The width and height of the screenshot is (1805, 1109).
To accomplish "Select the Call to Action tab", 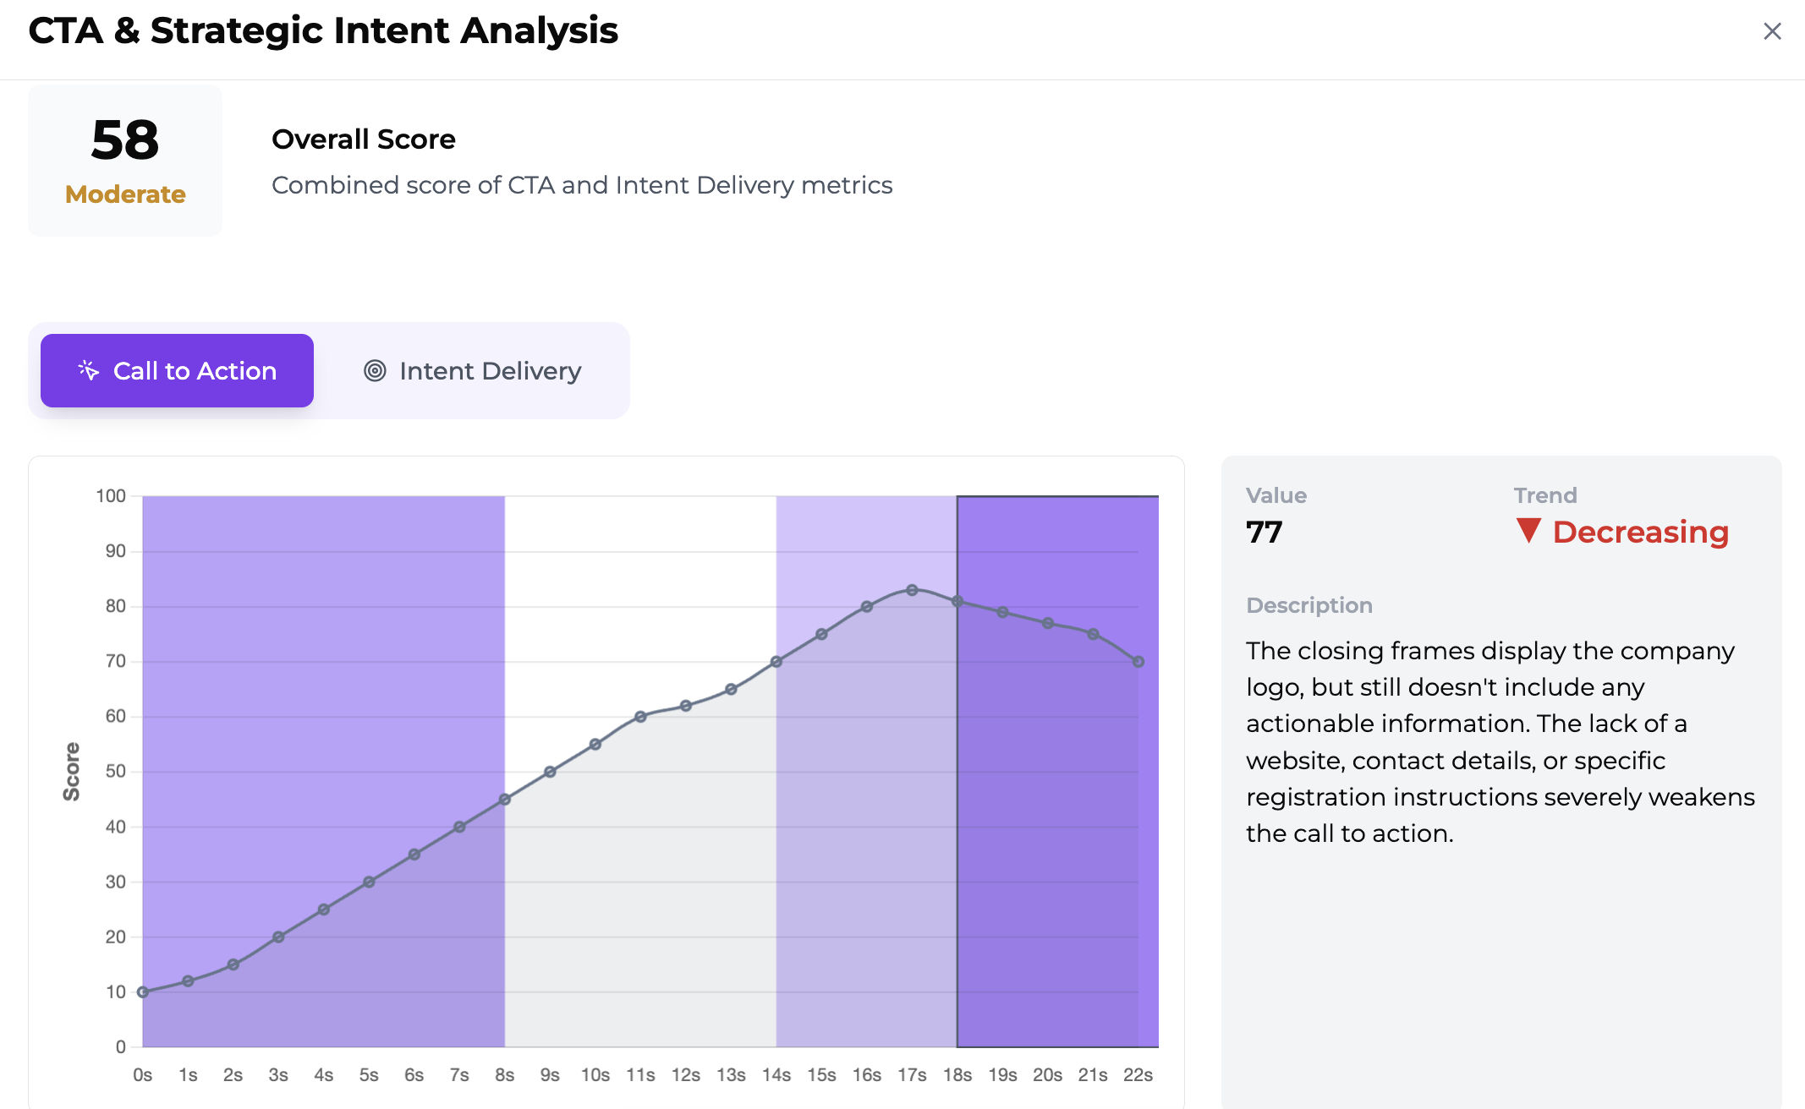I will point(177,371).
